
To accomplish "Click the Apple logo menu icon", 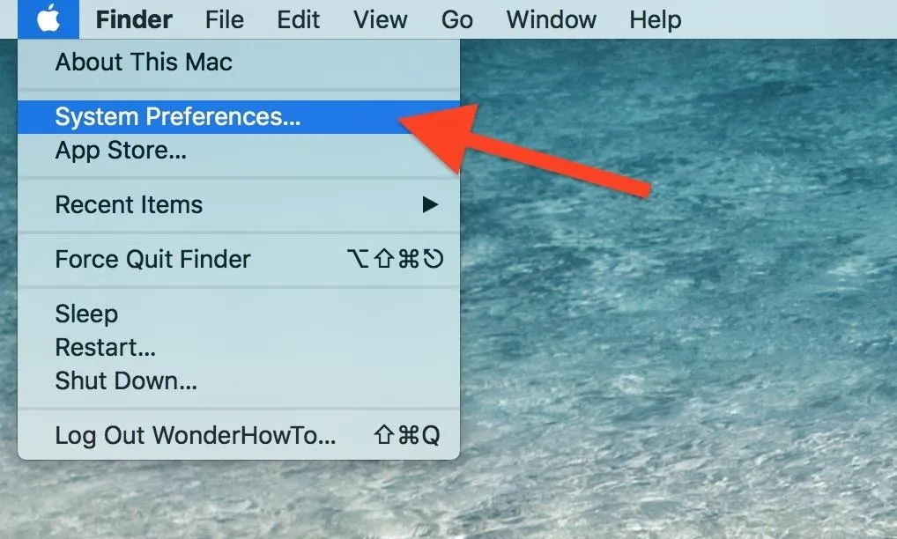I will tap(48, 19).
